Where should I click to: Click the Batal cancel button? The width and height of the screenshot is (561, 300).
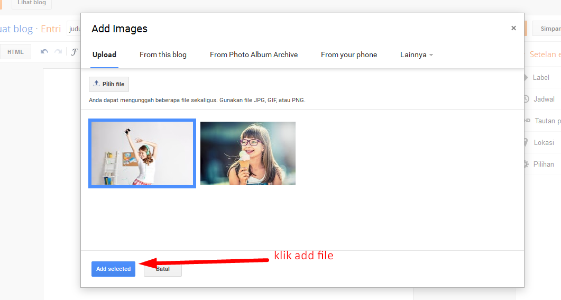tap(163, 269)
